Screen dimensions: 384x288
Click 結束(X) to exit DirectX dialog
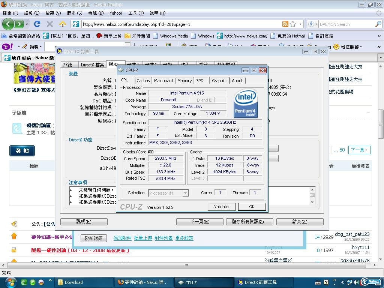click(x=300, y=222)
